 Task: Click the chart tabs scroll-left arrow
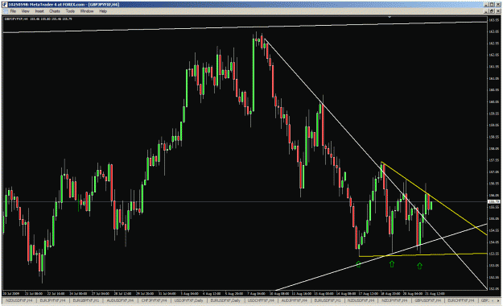click(x=493, y=300)
